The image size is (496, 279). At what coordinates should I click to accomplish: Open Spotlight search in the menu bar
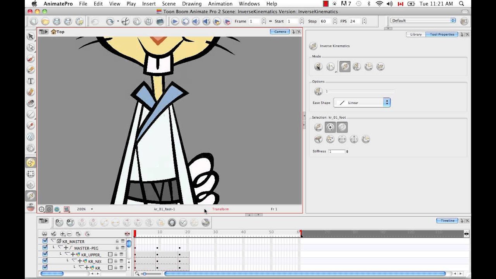[462, 4]
